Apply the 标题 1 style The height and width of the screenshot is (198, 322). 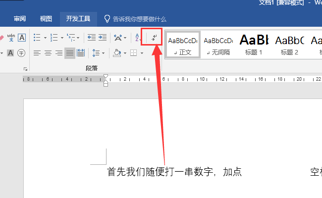(254, 45)
